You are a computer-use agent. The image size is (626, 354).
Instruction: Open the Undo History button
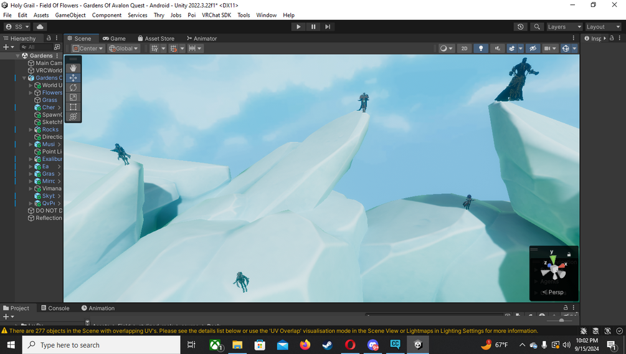coord(520,27)
